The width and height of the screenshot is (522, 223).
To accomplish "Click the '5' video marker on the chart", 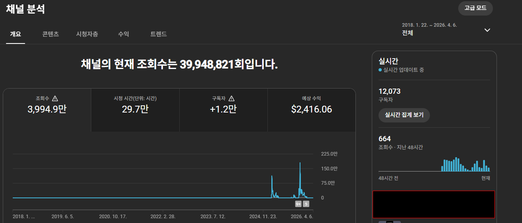I will 306,204.
